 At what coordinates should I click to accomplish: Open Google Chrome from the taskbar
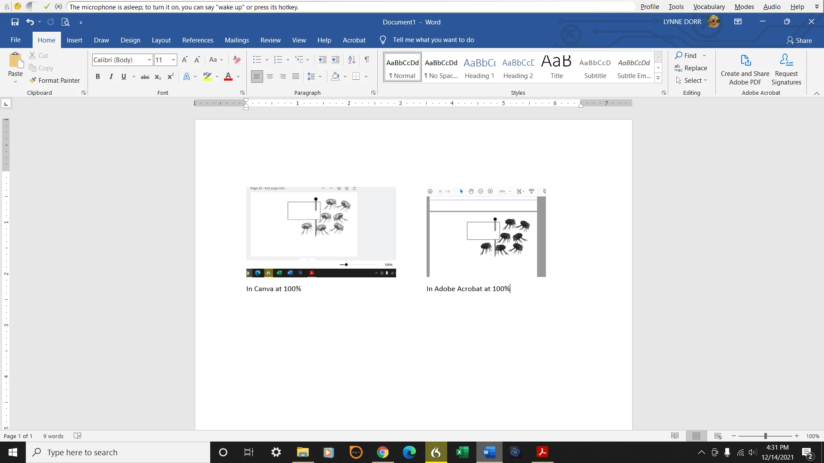click(x=382, y=452)
